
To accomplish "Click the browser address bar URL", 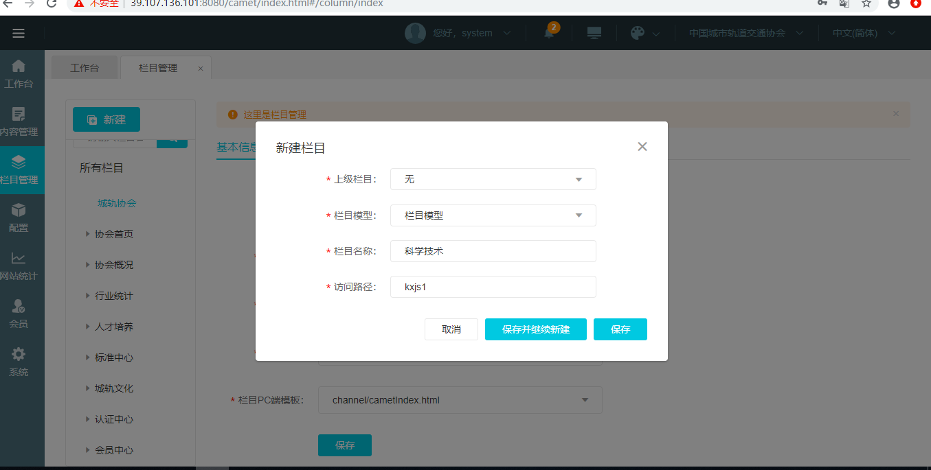I will click(256, 3).
